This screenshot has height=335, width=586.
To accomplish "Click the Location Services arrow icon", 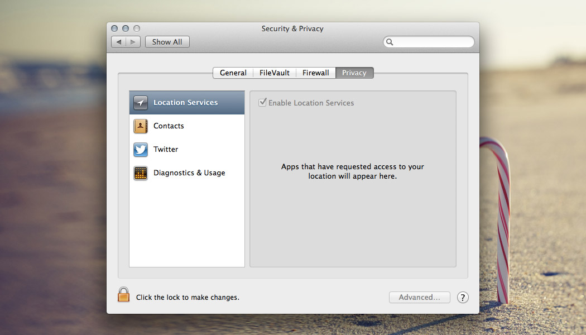I will click(x=141, y=102).
